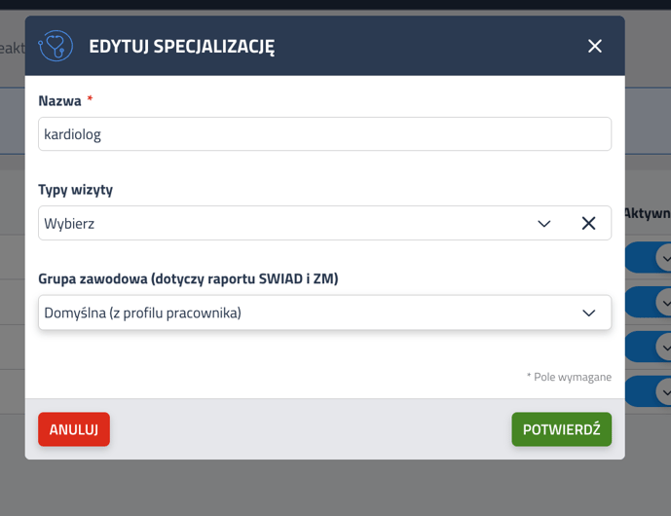Expand Typy wizyty chevron arrow
The image size is (671, 516).
coord(543,223)
